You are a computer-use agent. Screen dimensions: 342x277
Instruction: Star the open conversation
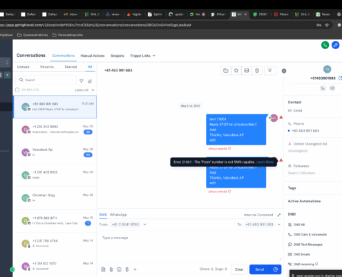[x=236, y=71]
